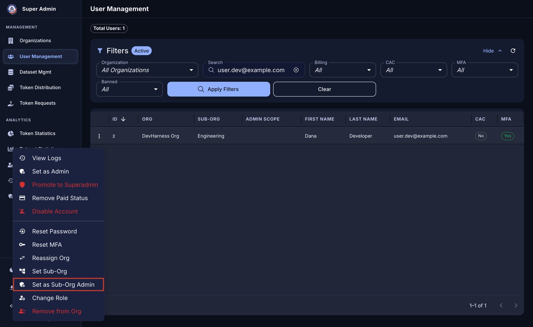Screen dimensions: 533x327
Task: Open User Management in the sidebar
Action: coord(41,57)
